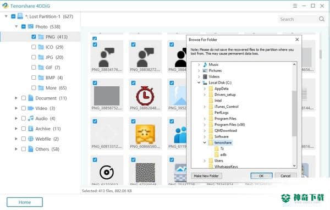Check the JPG (20) checkbox
Viewport: 330px width, 210px height.
(34, 57)
